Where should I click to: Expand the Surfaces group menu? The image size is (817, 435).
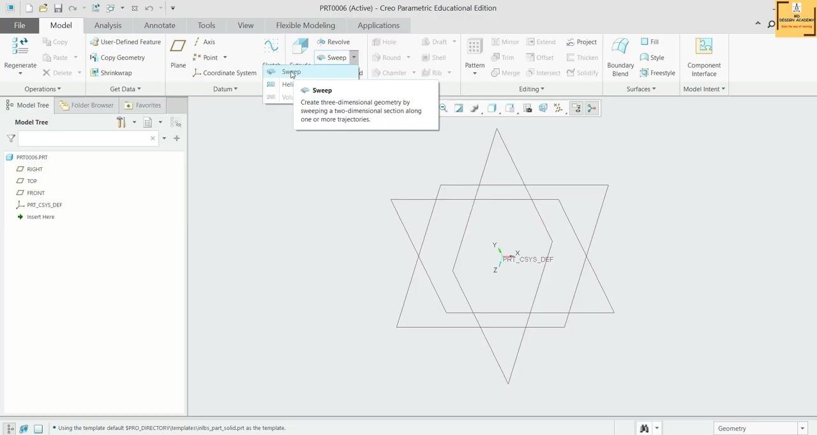(641, 89)
